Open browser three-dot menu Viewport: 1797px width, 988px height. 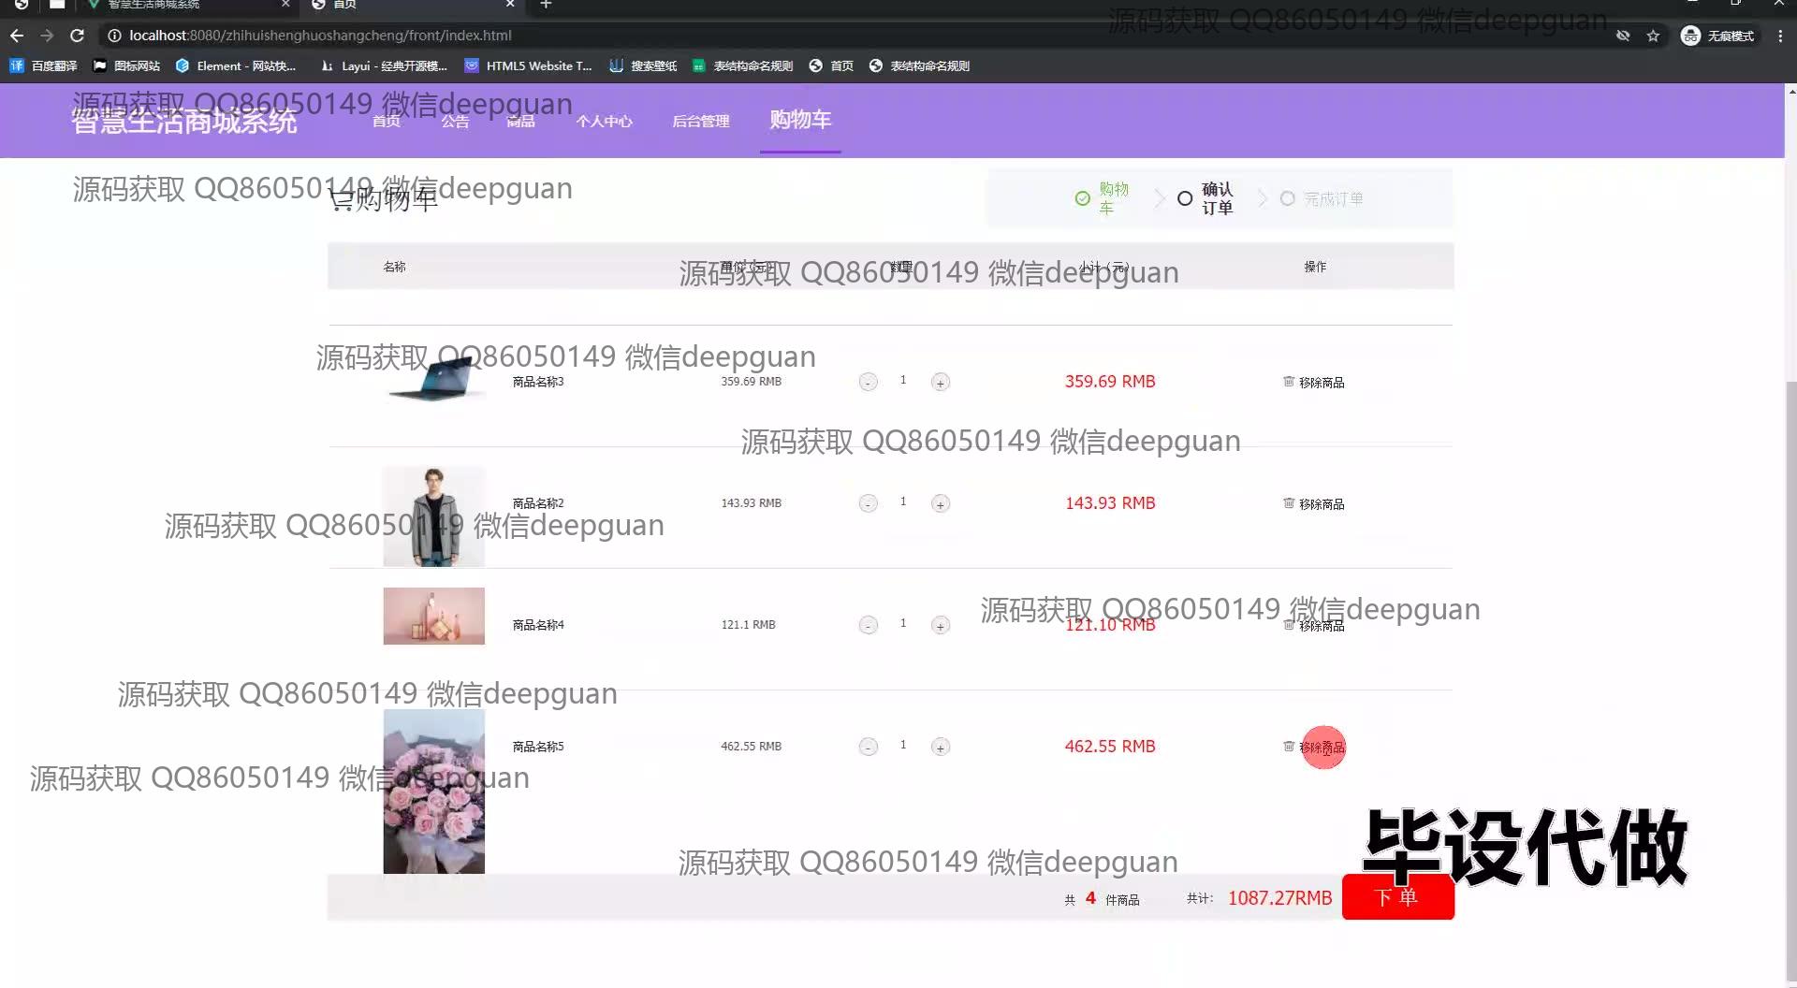1779,36
